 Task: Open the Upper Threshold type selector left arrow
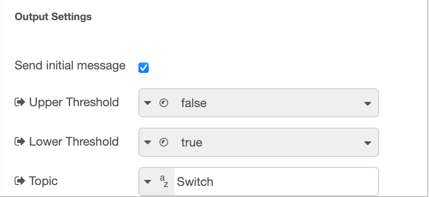point(148,103)
